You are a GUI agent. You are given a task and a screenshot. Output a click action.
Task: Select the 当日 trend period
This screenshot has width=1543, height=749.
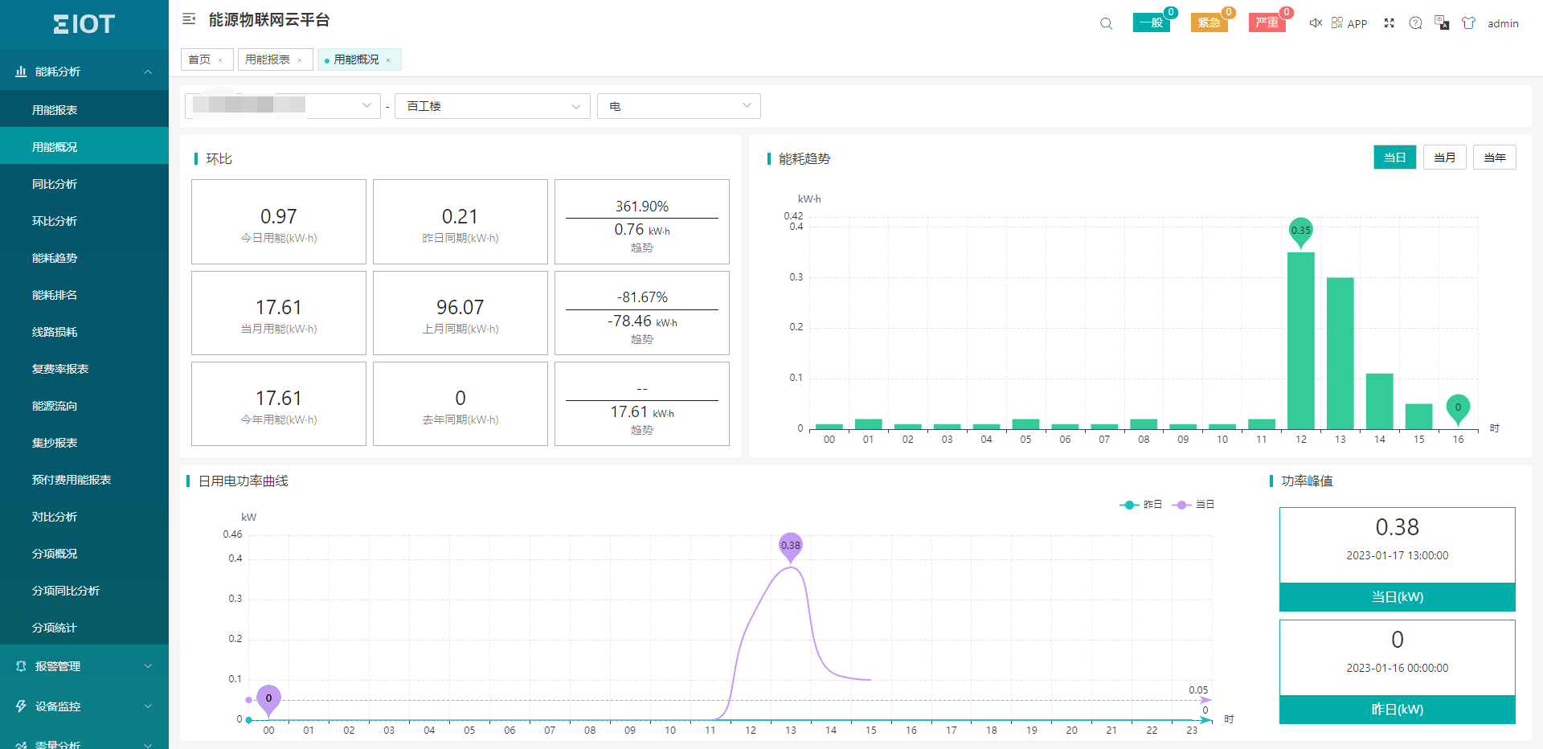(1395, 158)
